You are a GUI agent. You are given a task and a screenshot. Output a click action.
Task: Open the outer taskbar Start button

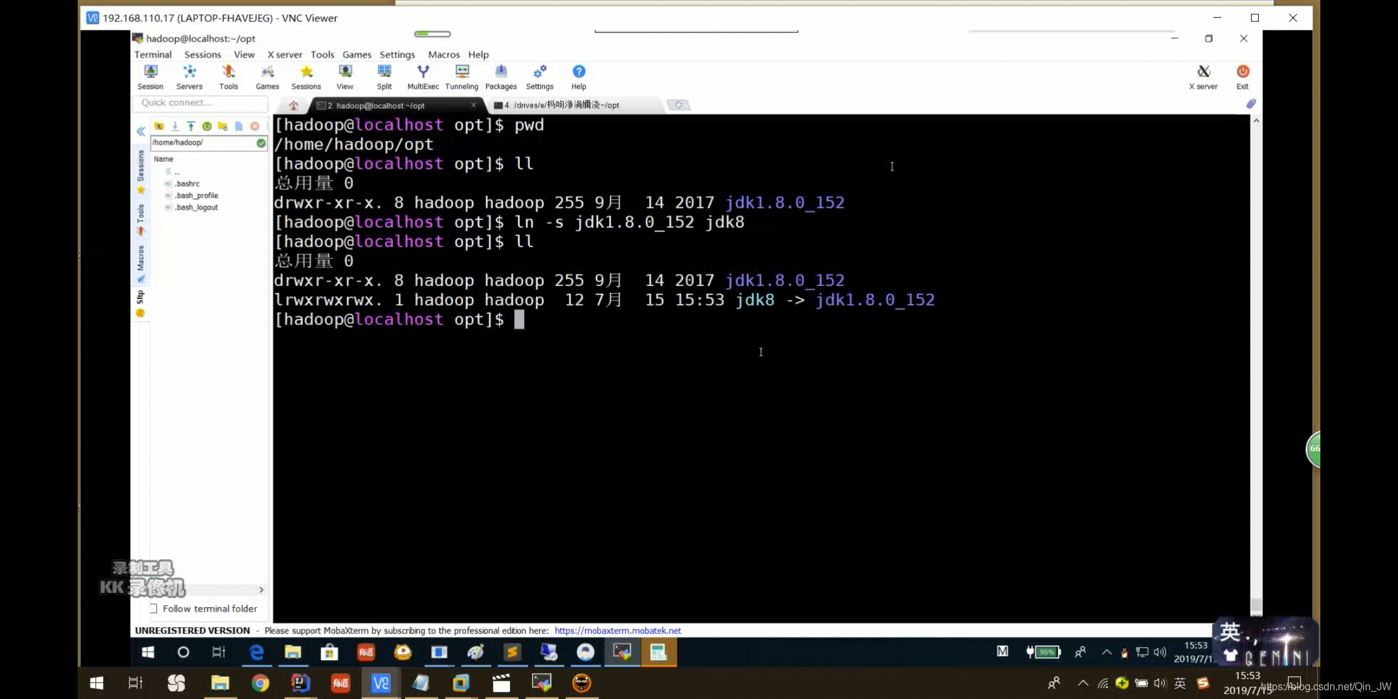tap(96, 683)
